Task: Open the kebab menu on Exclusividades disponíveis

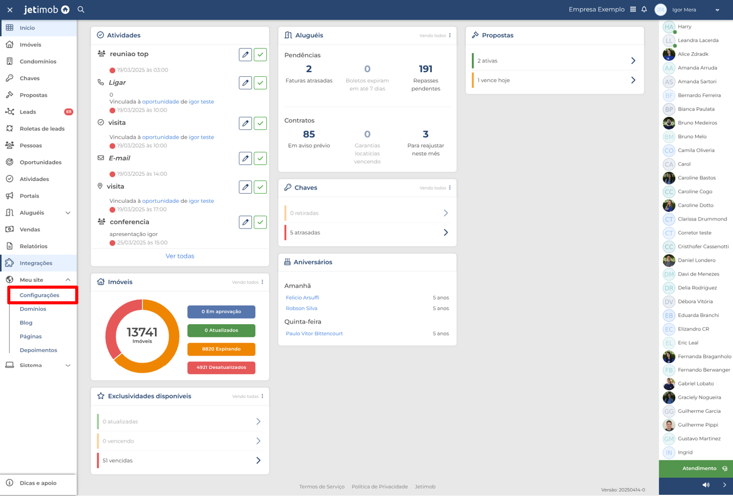Action: [262, 396]
